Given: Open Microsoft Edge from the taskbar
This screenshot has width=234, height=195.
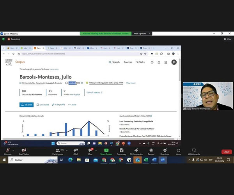Looking at the screenshot, I should [71, 160].
